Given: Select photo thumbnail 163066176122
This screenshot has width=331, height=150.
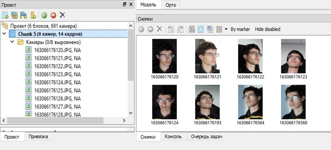Looking at the screenshot, I should click(x=250, y=56).
